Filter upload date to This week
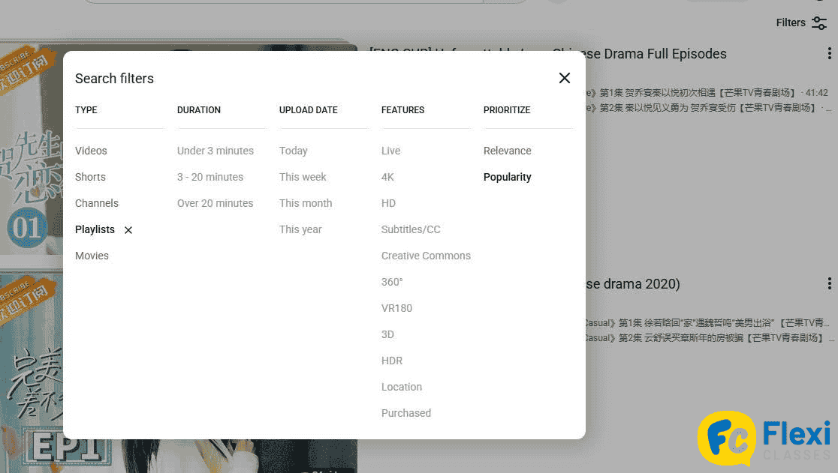The image size is (838, 473). 303,177
